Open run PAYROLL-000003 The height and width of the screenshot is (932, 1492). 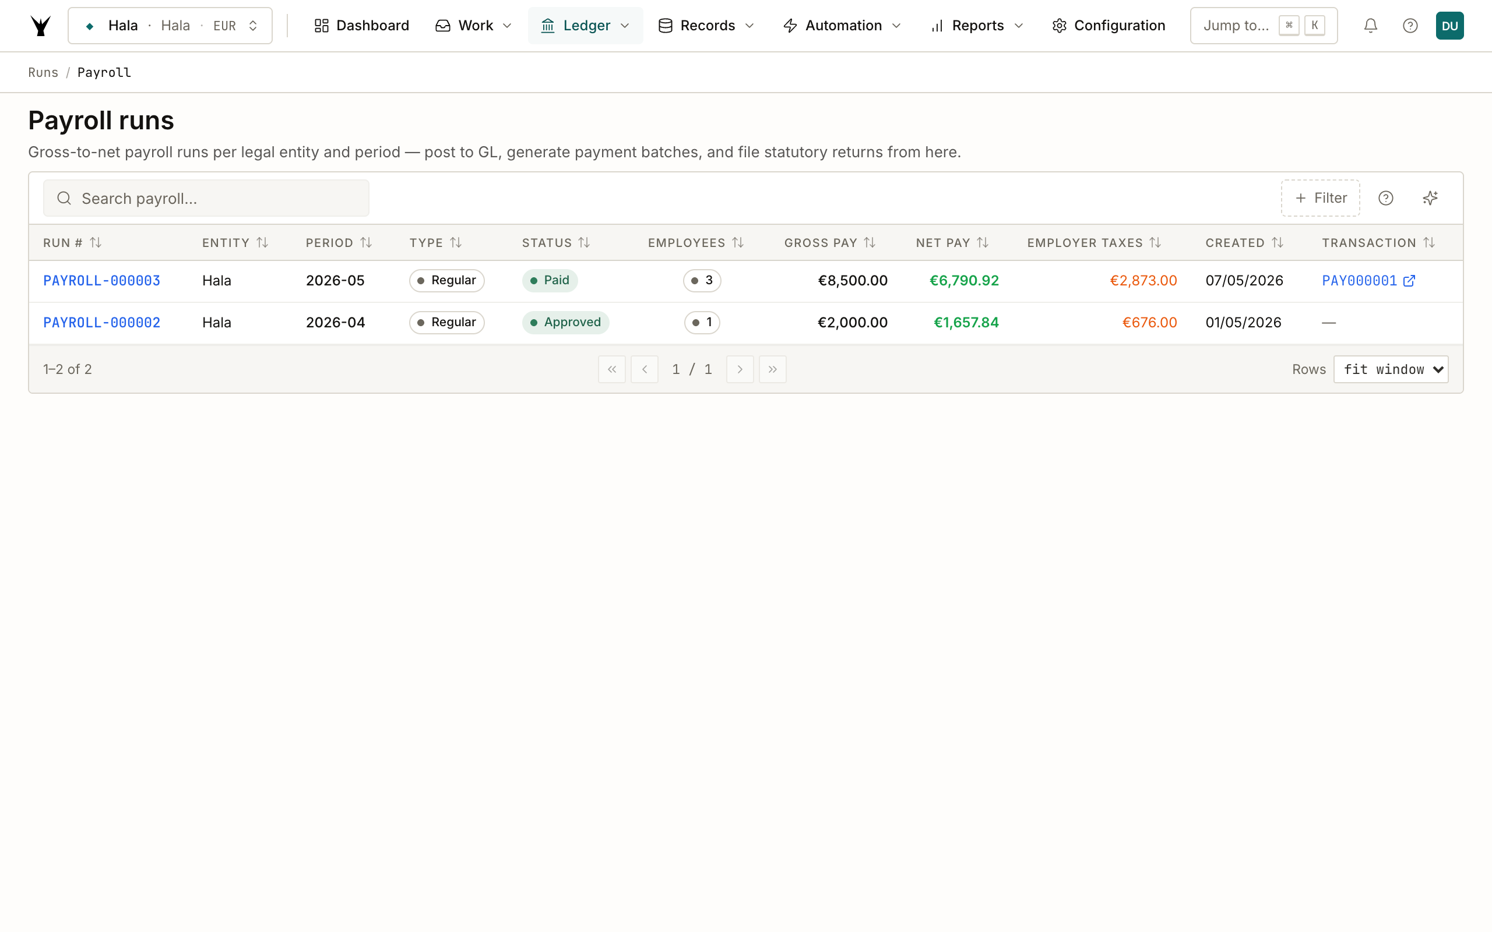(102, 280)
